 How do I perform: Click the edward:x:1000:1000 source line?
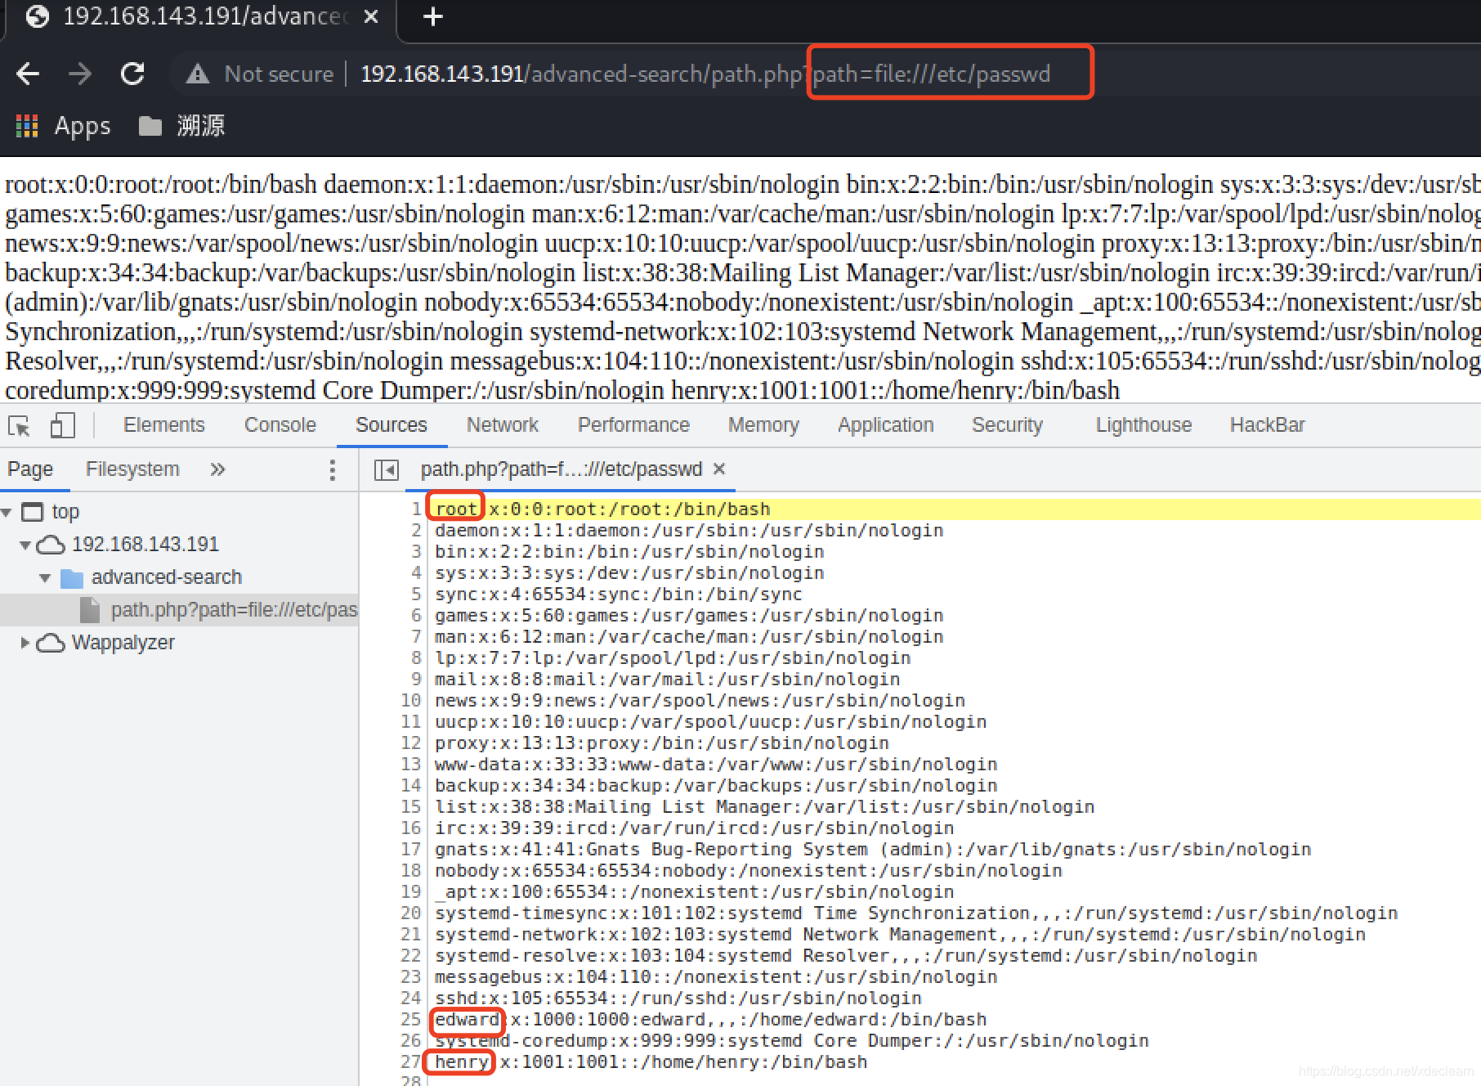tap(710, 1020)
